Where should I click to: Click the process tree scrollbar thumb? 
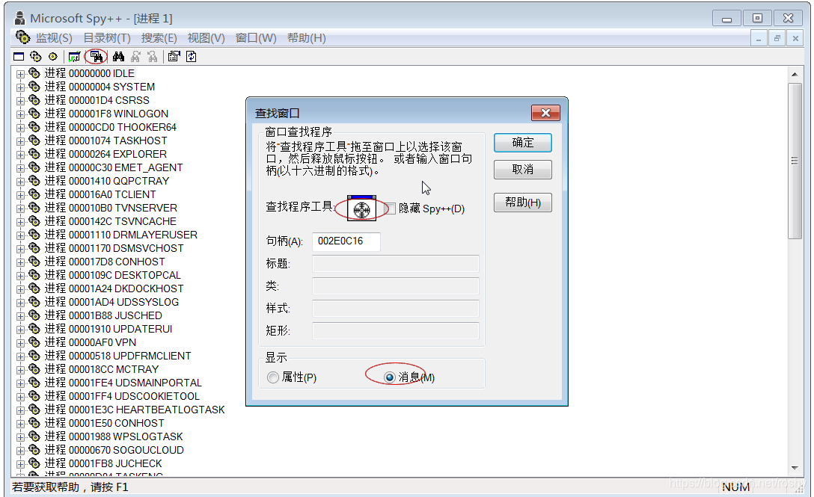tap(795, 161)
